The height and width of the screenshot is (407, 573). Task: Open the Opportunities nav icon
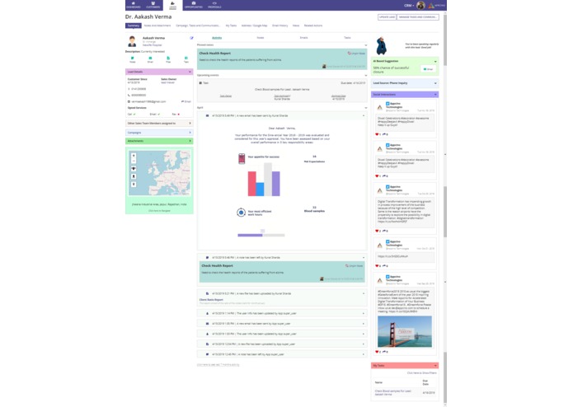193,5
